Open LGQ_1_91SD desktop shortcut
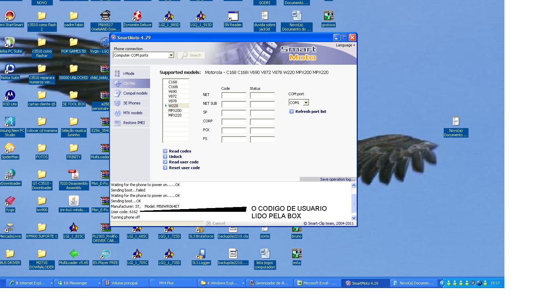The width and height of the screenshot is (542, 305). [201, 19]
